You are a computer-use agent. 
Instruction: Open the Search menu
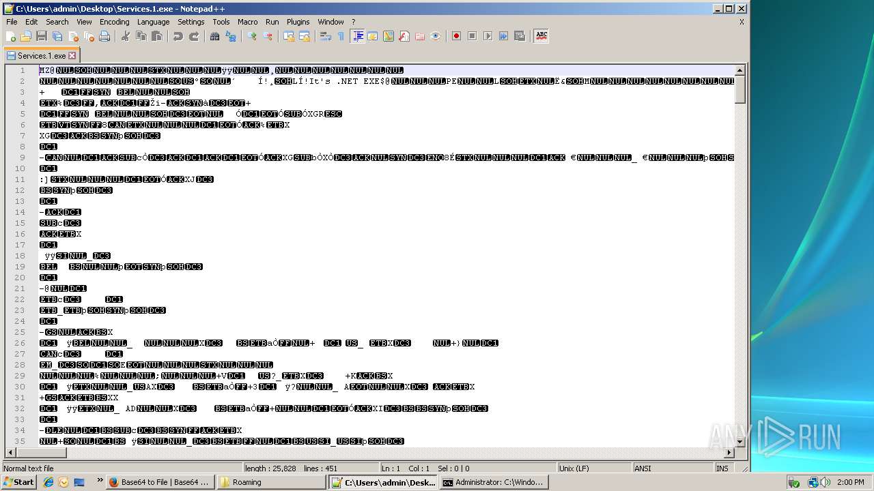tap(57, 22)
